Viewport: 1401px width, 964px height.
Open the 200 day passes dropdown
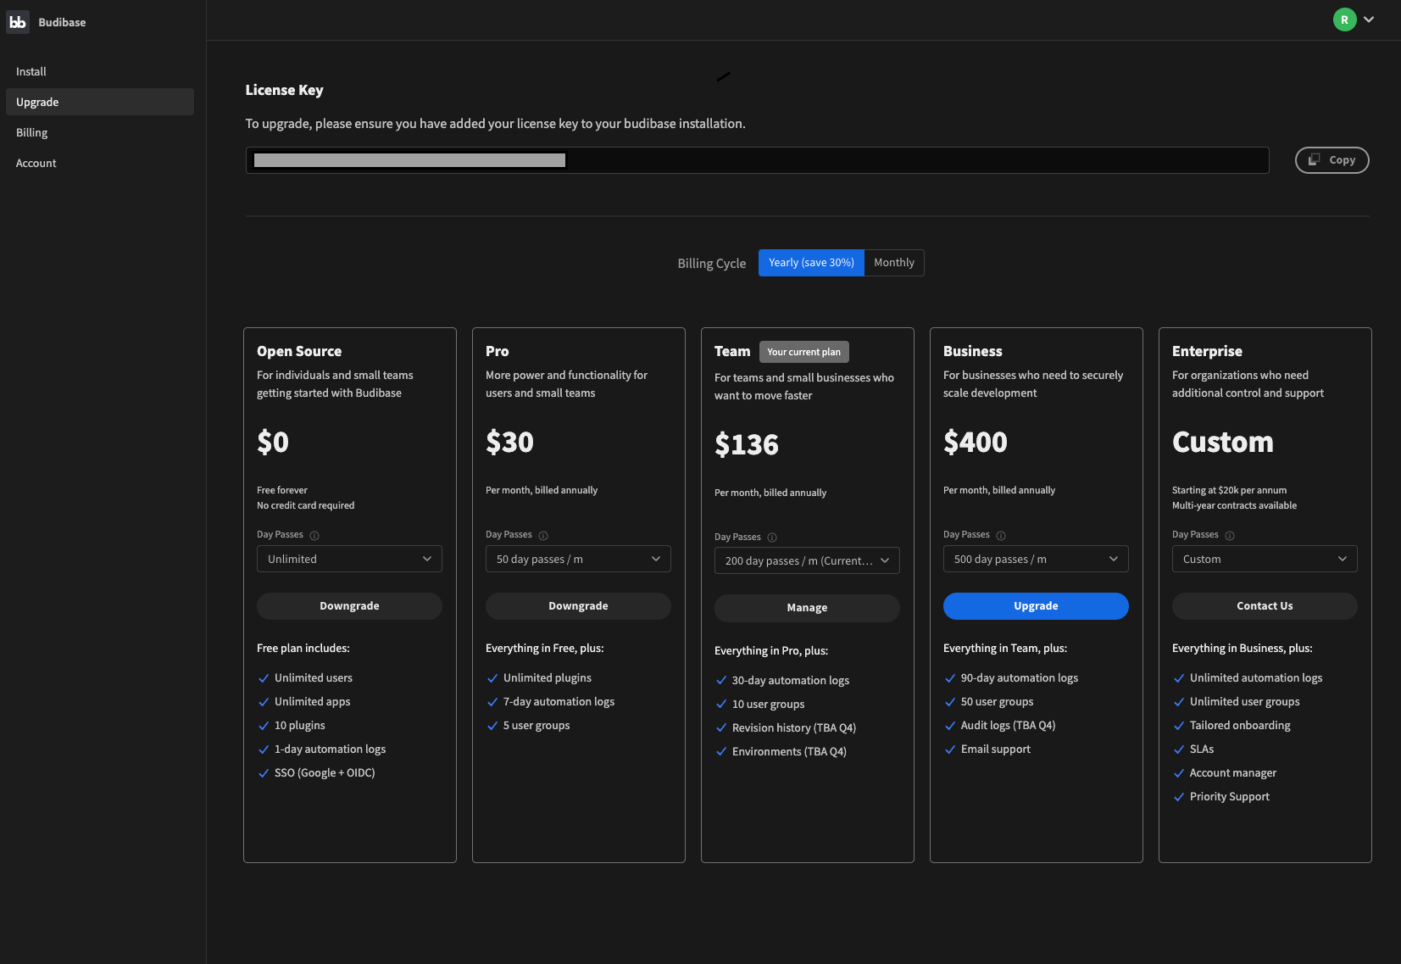click(x=807, y=560)
